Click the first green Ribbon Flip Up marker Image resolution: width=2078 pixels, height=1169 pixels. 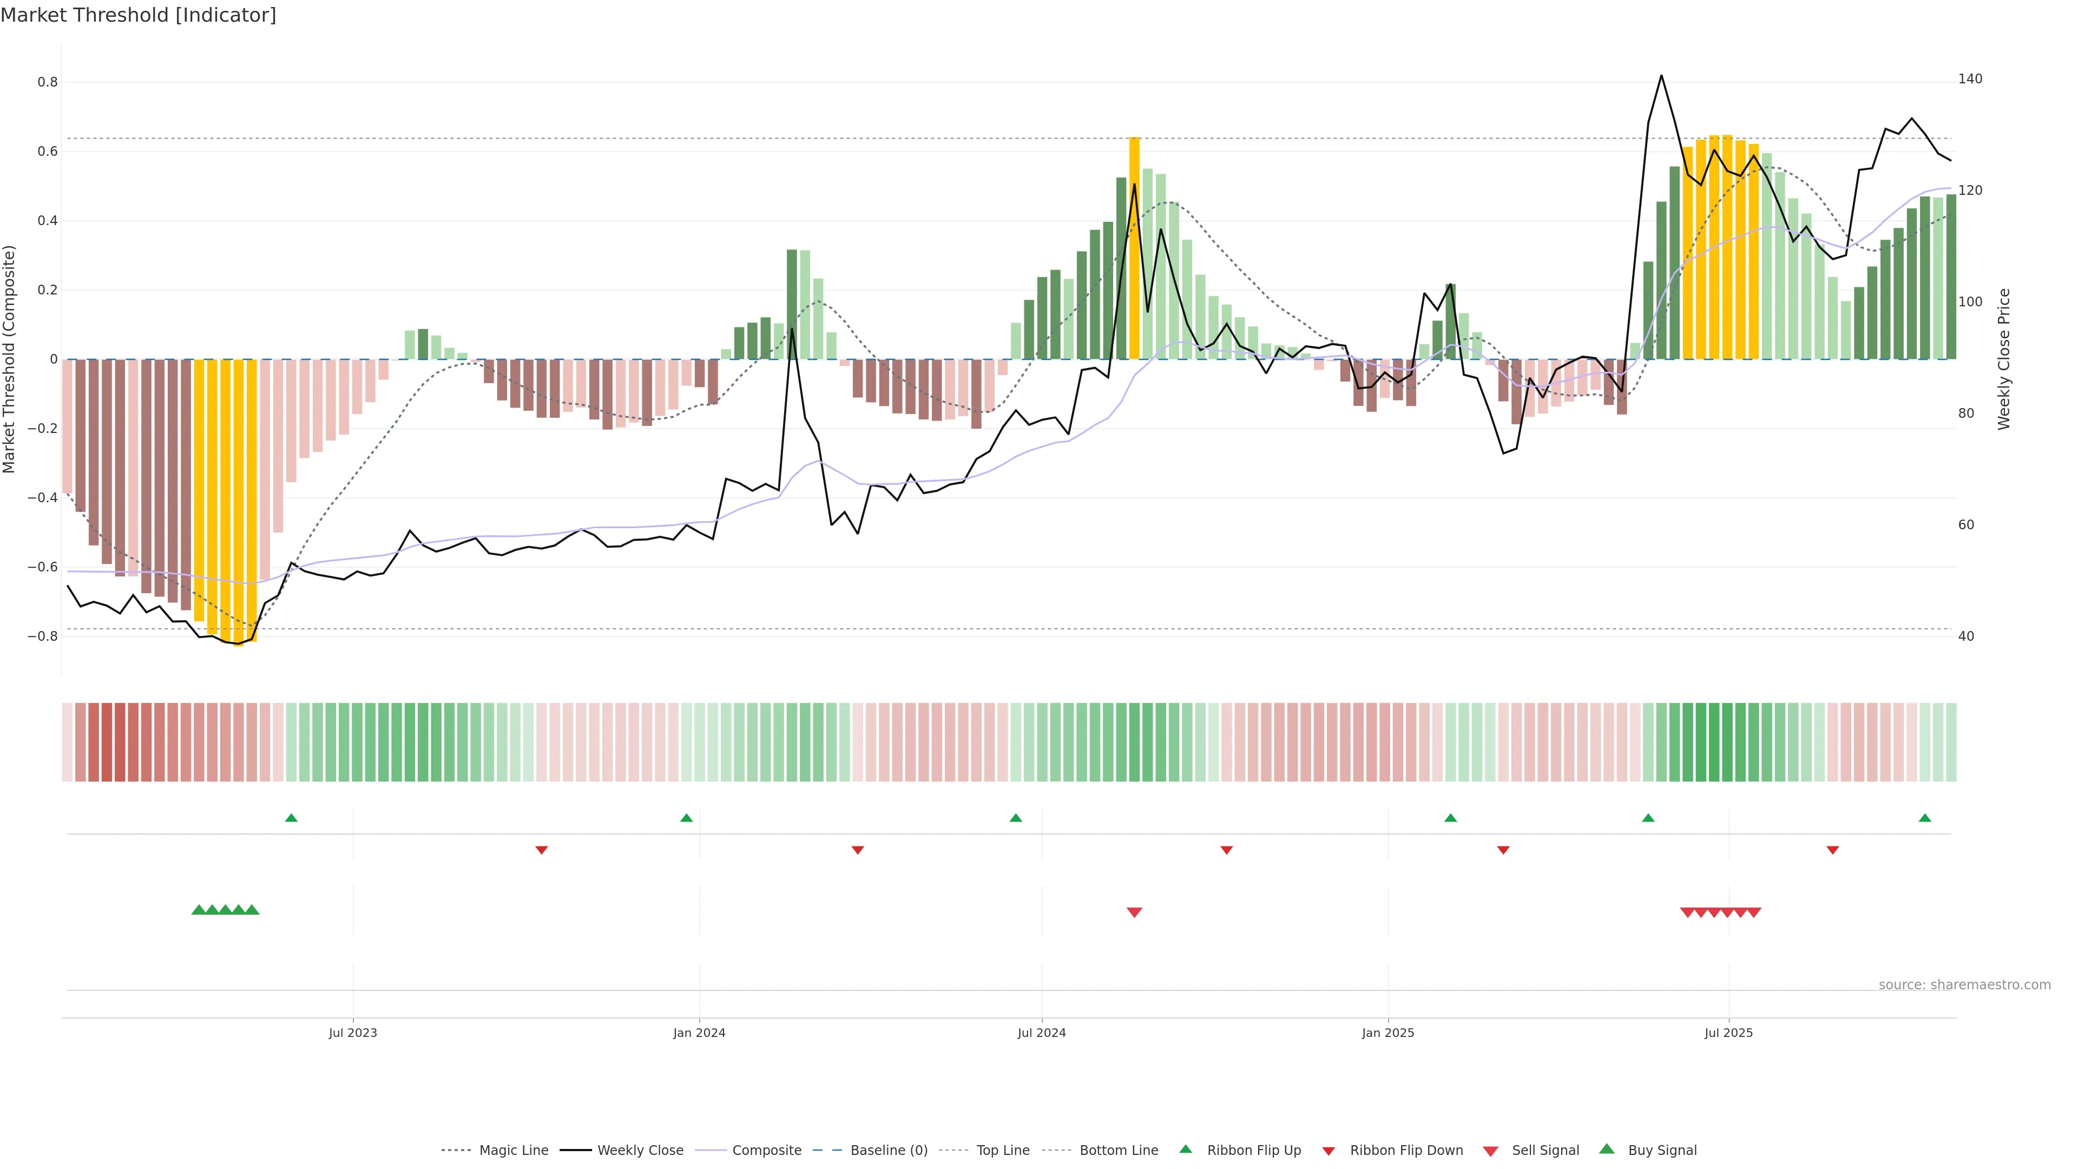(291, 818)
